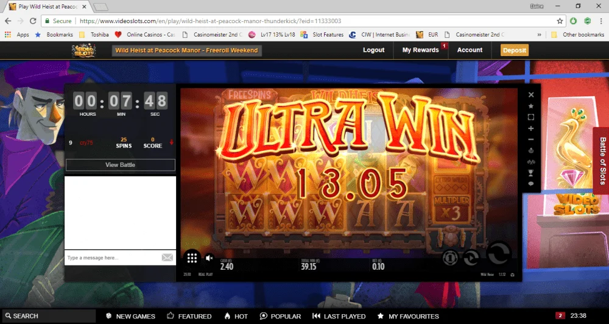Click the Videoslots logo
The width and height of the screenshot is (609, 324).
(x=83, y=51)
